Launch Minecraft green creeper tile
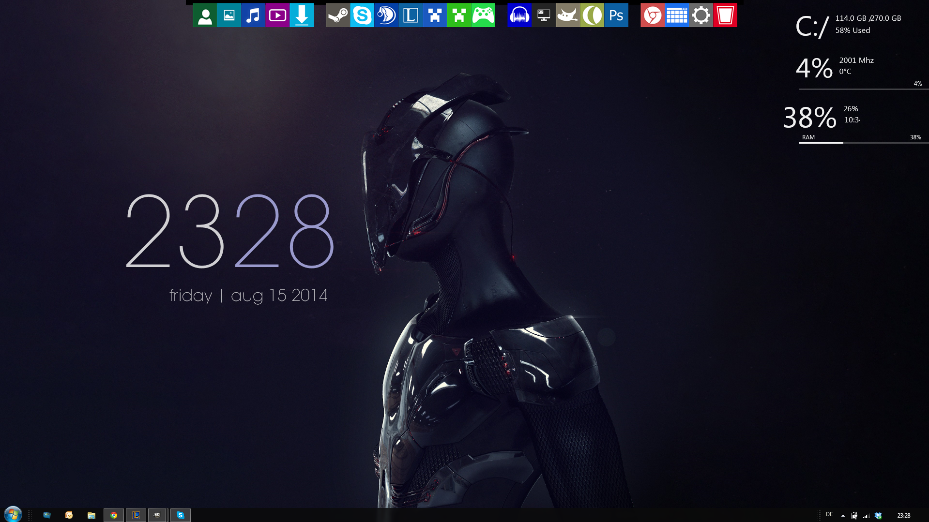 point(459,15)
